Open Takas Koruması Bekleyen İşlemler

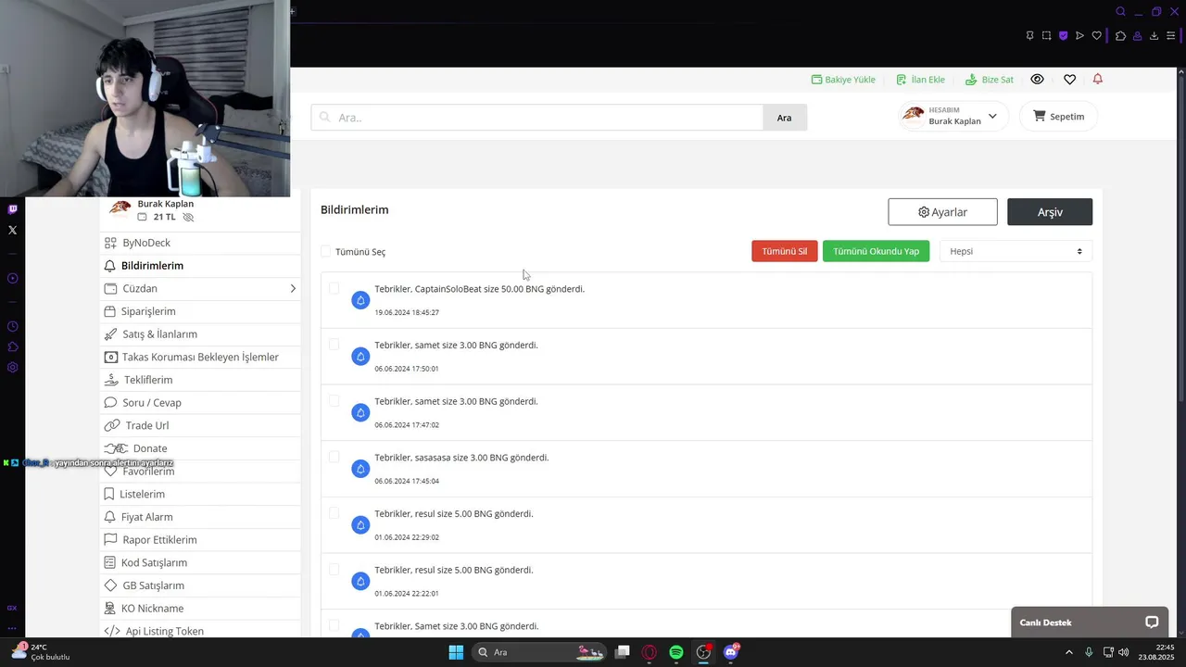[x=200, y=357]
